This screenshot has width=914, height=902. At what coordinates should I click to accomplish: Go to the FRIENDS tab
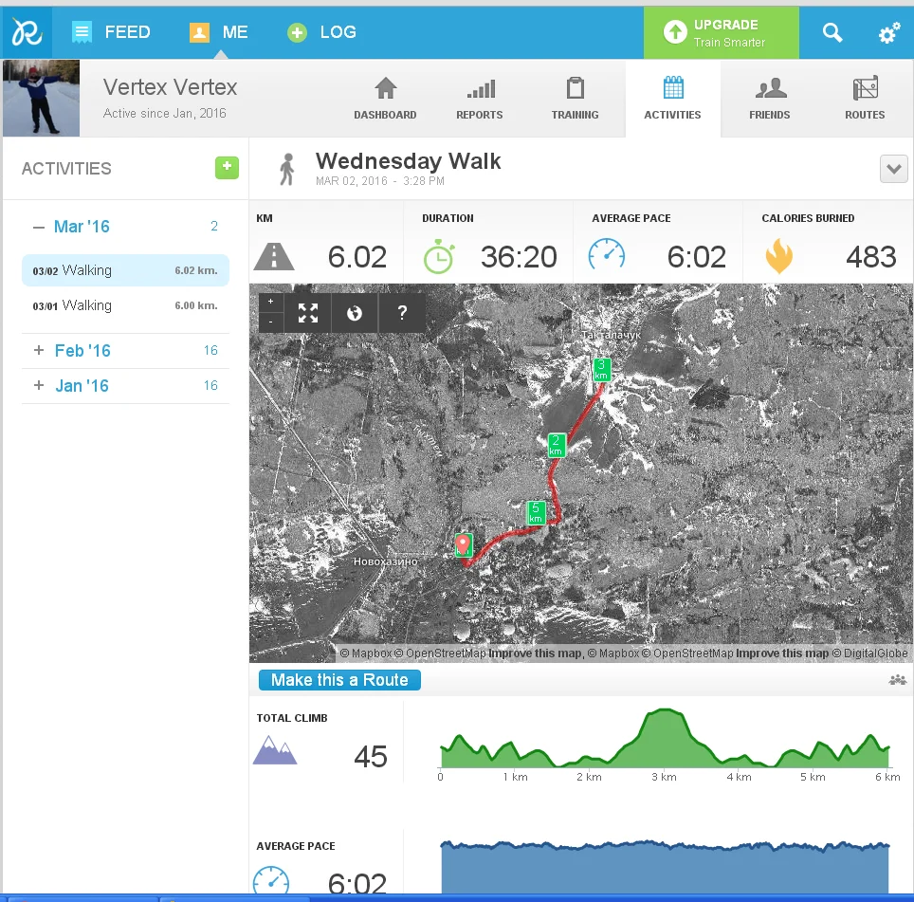[x=770, y=98]
